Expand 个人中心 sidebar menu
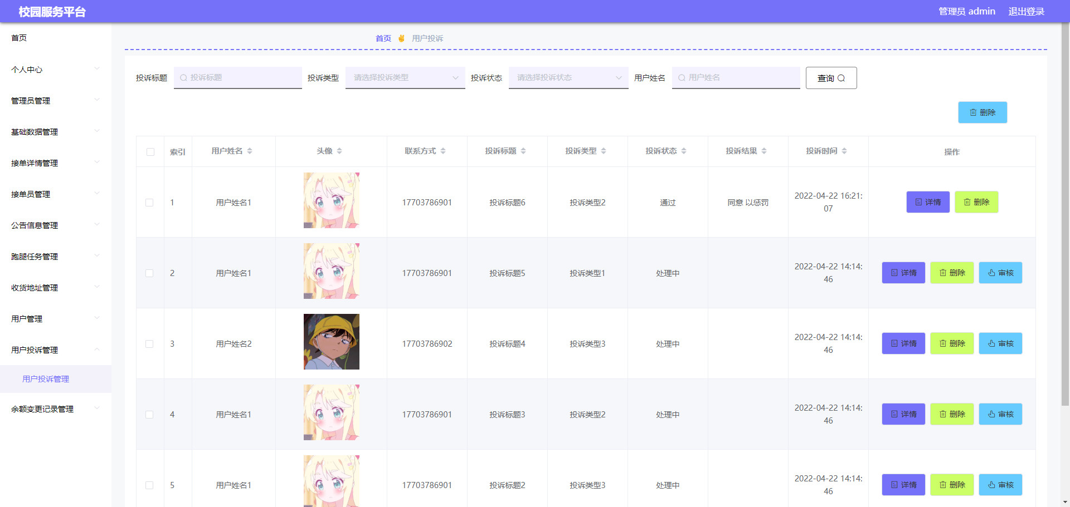The height and width of the screenshot is (507, 1070). point(56,70)
